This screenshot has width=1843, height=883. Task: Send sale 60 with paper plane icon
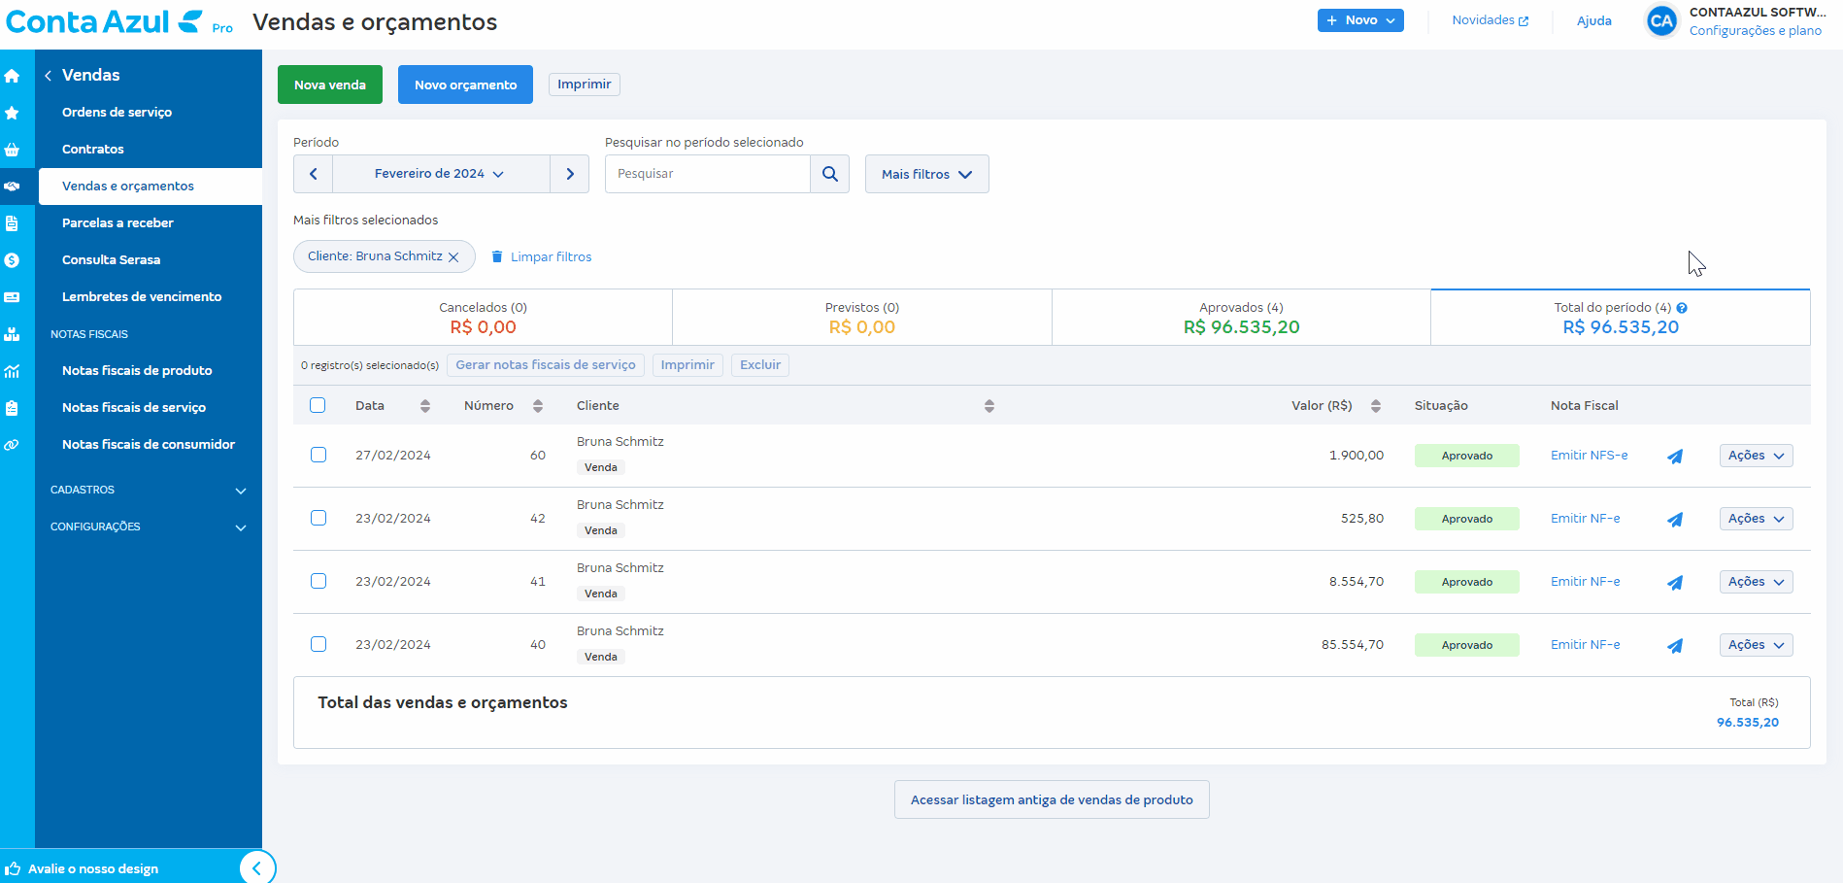coord(1675,456)
